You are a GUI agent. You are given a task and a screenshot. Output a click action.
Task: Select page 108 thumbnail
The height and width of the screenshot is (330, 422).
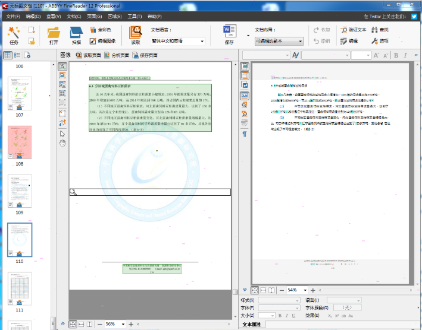coord(20,142)
